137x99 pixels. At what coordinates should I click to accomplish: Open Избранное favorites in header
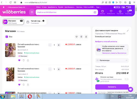pyautogui.click(x=111, y=12)
